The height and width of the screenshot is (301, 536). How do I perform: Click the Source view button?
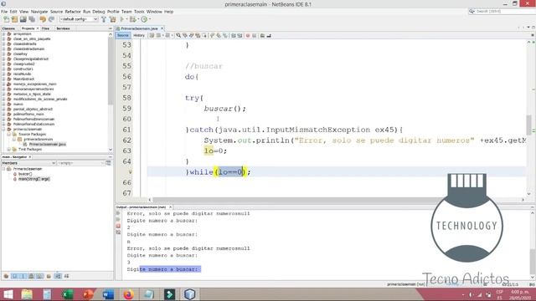point(123,35)
